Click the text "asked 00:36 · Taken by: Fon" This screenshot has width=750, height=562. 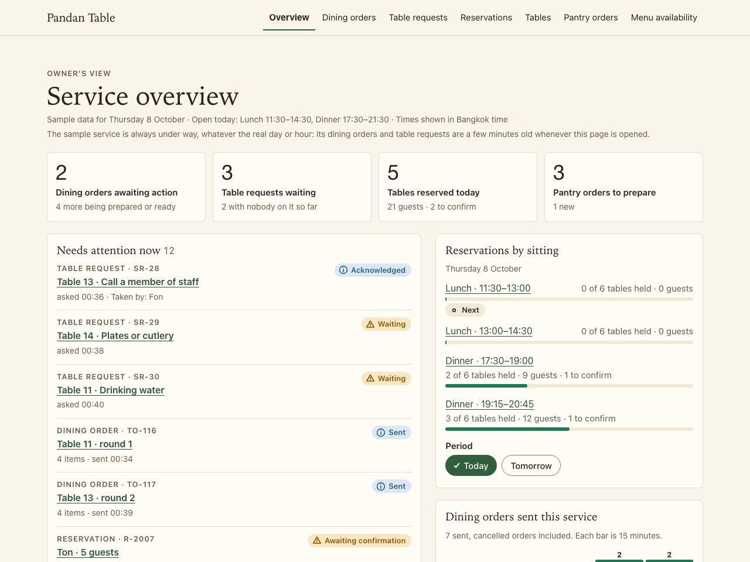click(110, 297)
